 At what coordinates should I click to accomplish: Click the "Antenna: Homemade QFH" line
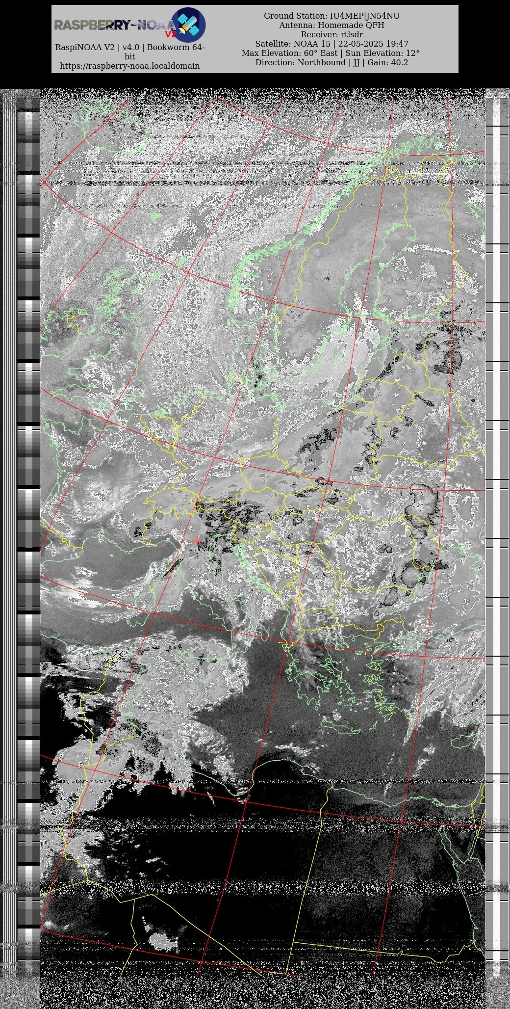coord(331,25)
